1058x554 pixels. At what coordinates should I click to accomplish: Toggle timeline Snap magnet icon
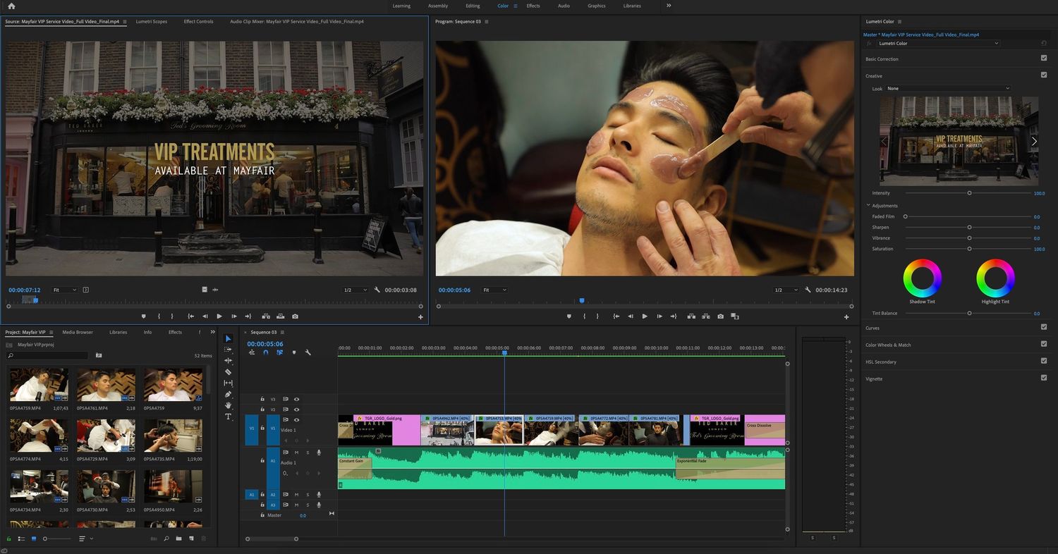(266, 352)
